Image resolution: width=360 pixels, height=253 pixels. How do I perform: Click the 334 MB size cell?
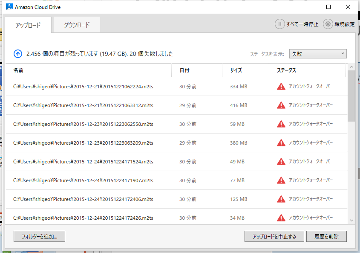(239, 87)
